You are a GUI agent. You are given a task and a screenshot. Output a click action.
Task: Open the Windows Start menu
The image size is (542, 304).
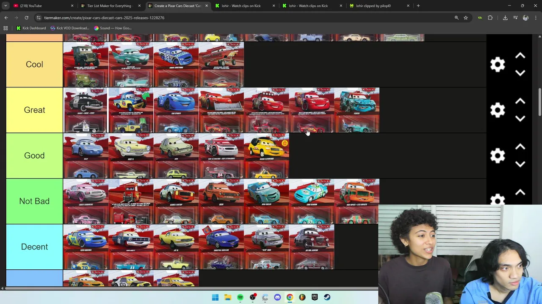coord(215,297)
